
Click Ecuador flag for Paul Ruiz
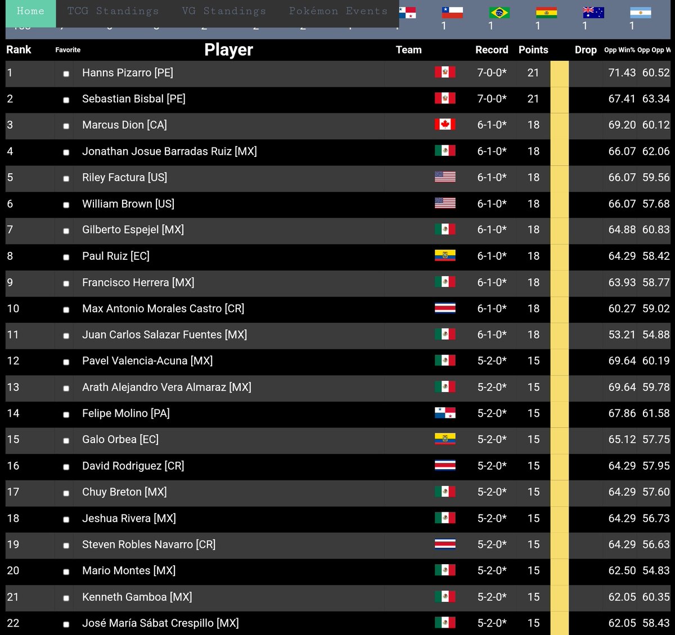tap(445, 256)
